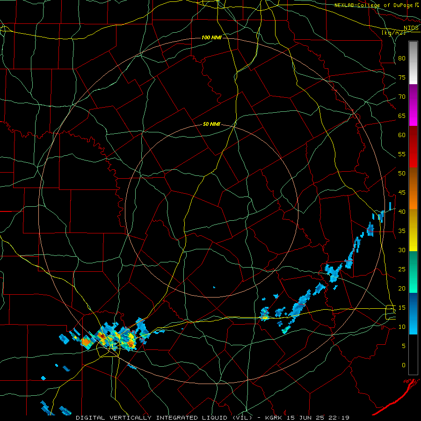Select the 65 value on the color scale
This screenshot has width=421, height=421.
pos(402,116)
